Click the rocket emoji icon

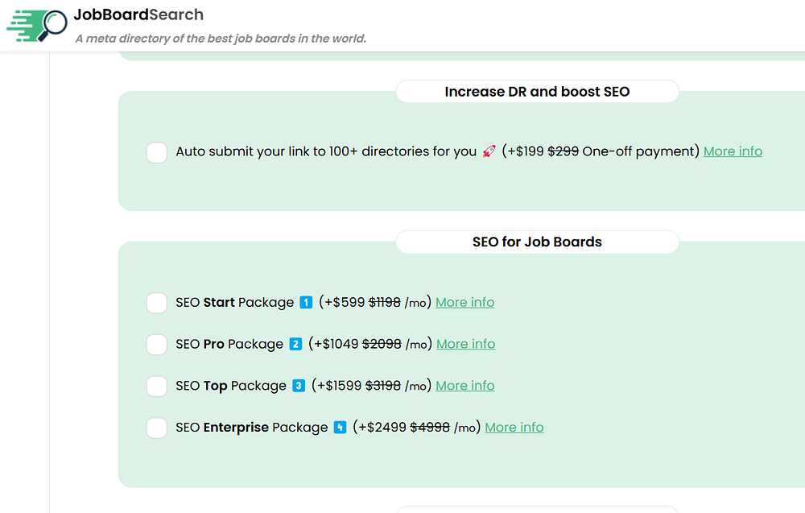point(489,151)
